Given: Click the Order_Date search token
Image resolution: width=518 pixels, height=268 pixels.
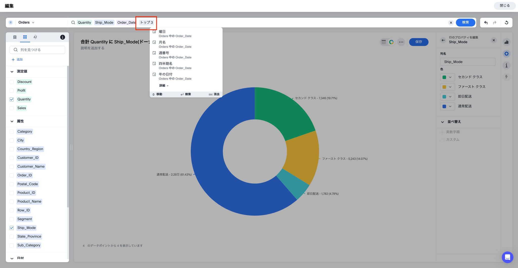Looking at the screenshot, I should click(x=126, y=23).
